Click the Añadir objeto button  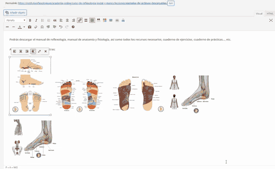pos(15,12)
